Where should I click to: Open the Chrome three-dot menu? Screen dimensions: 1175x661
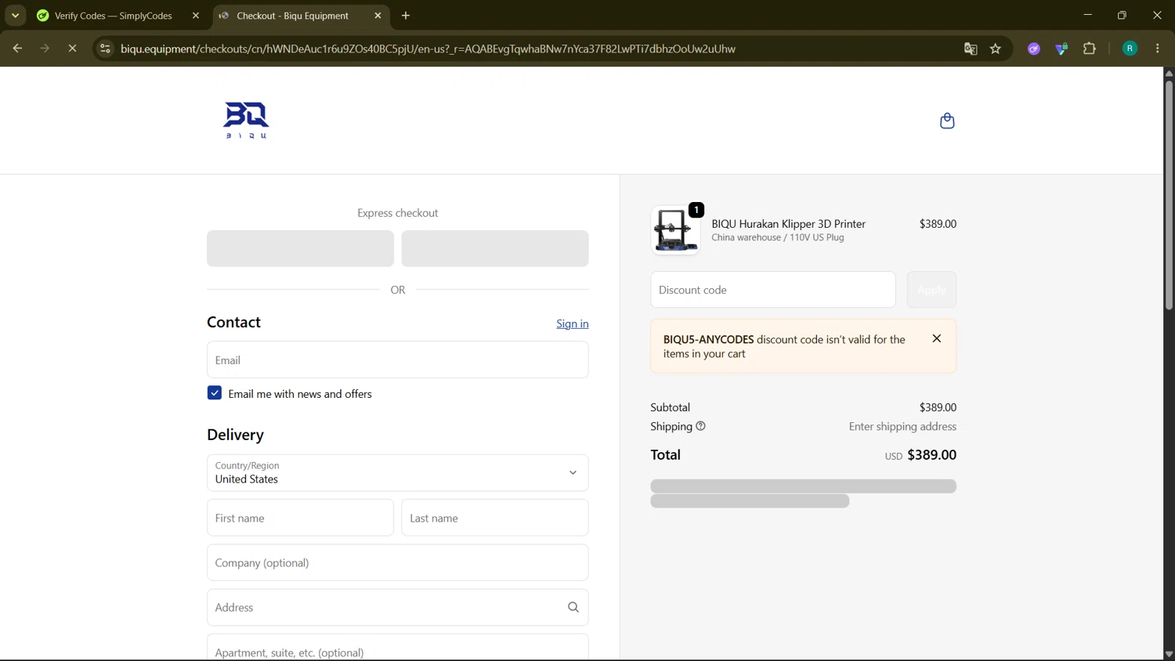click(1158, 49)
